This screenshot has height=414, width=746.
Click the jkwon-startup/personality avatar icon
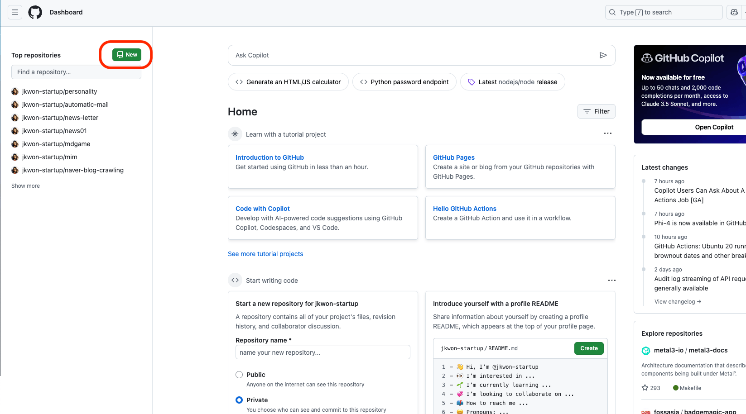15,91
